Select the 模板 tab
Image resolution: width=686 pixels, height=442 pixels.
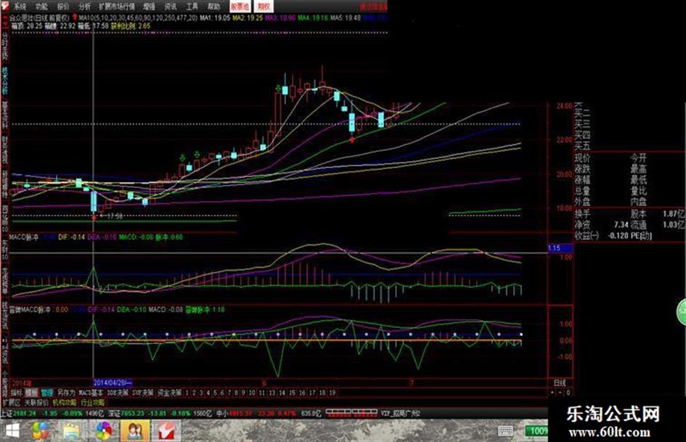point(31,393)
